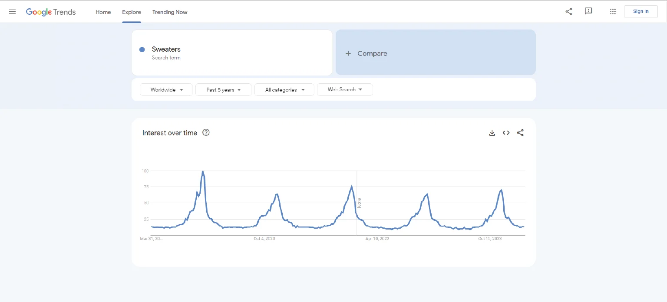Share the Interest over time chart
Screen dimensions: 667x302
pyautogui.click(x=520, y=133)
